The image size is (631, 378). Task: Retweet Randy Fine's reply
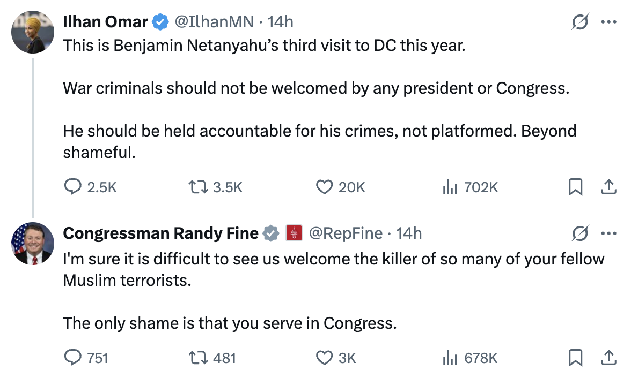point(198,358)
